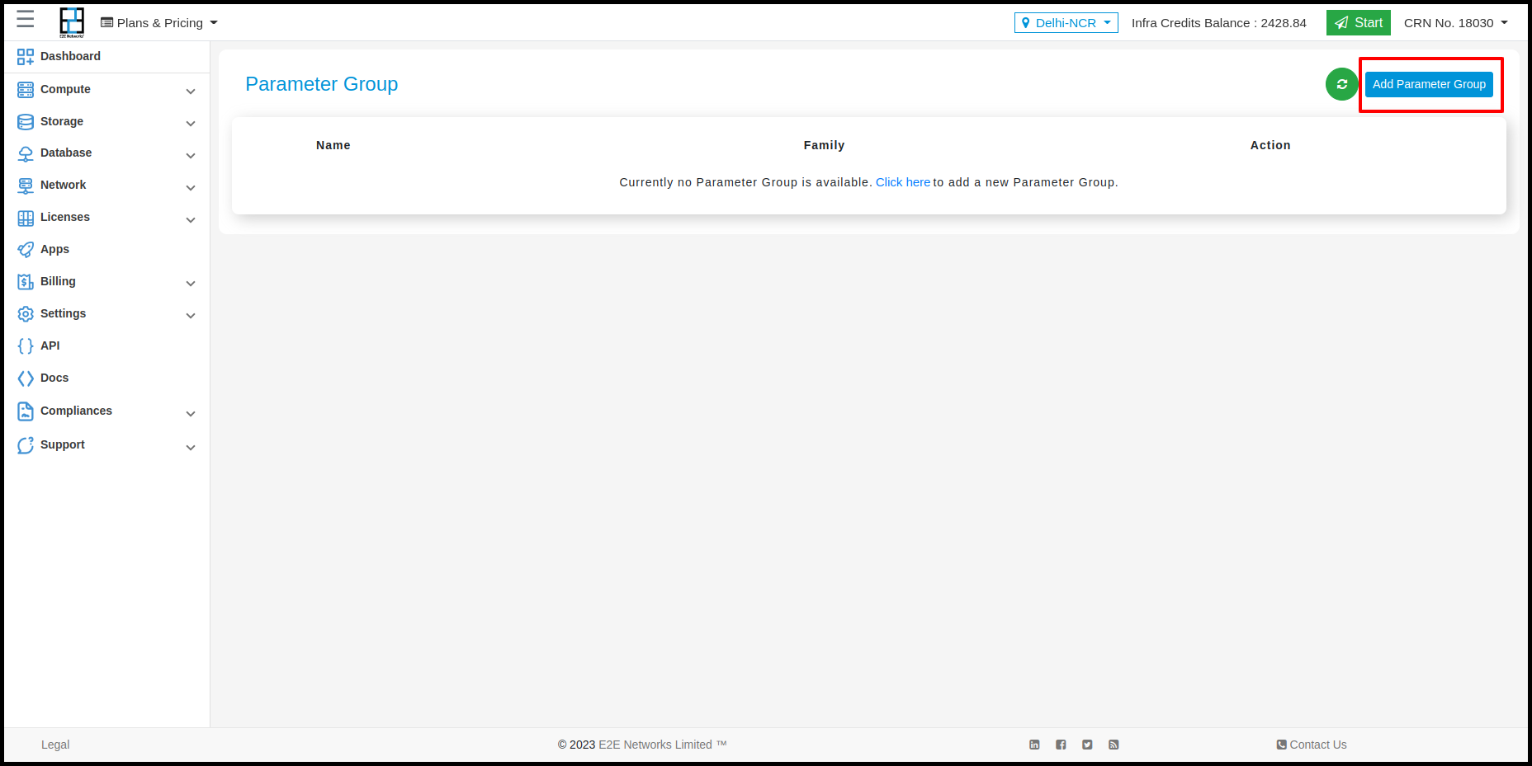Select Storage label in sidebar

pos(62,121)
